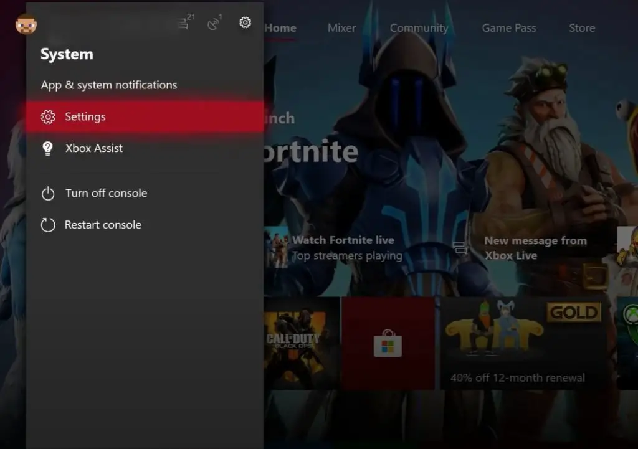
Task: Open Xbox Assist from the System menu
Action: (x=145, y=148)
